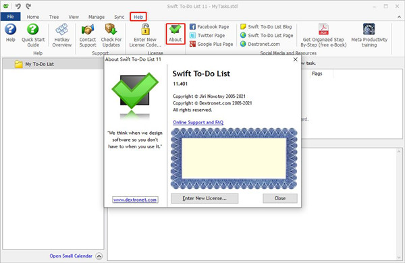
Task: Select Enter New License Code in ribbon
Action: 145,35
